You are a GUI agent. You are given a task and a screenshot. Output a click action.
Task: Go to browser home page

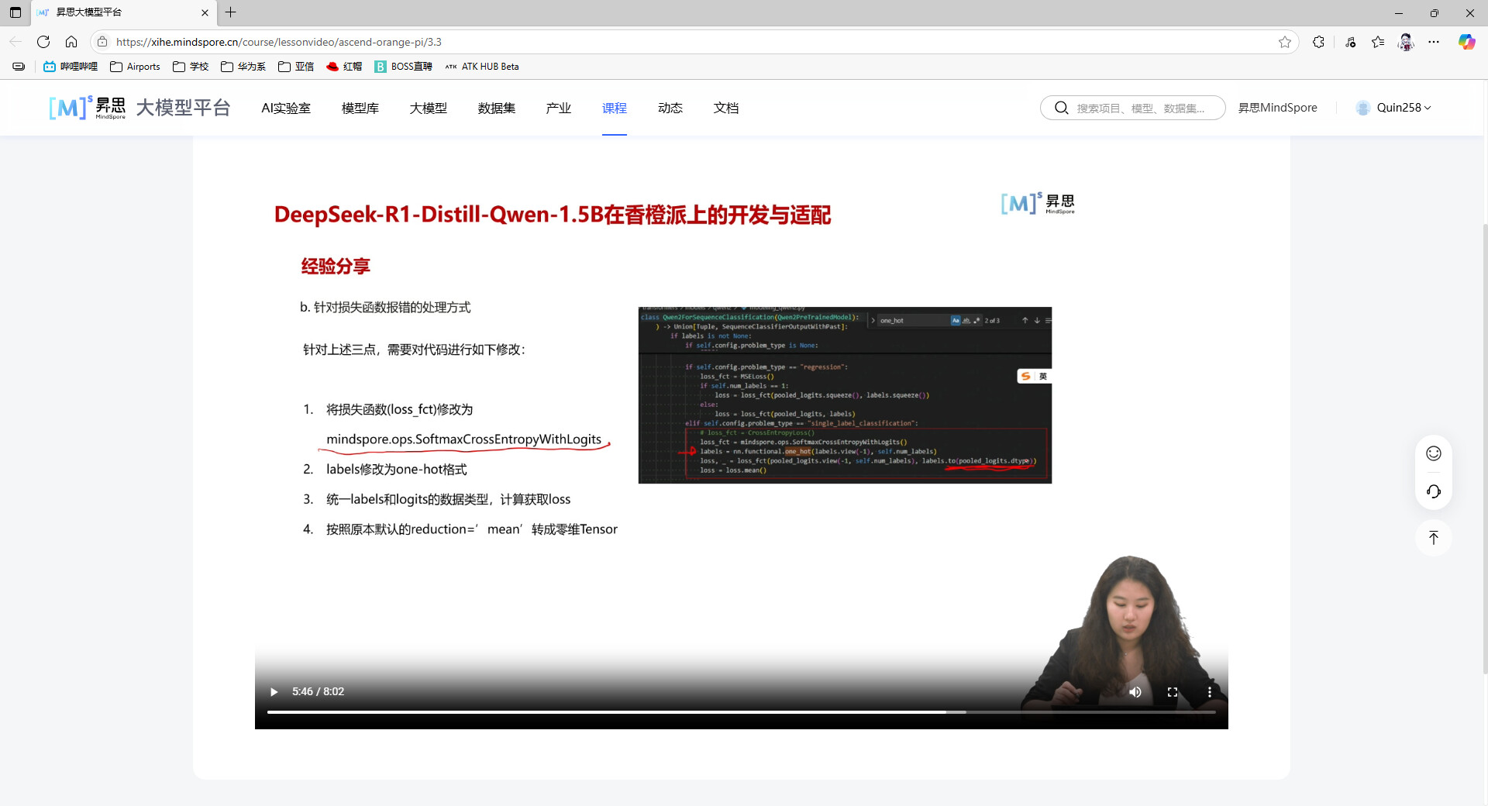coord(71,42)
